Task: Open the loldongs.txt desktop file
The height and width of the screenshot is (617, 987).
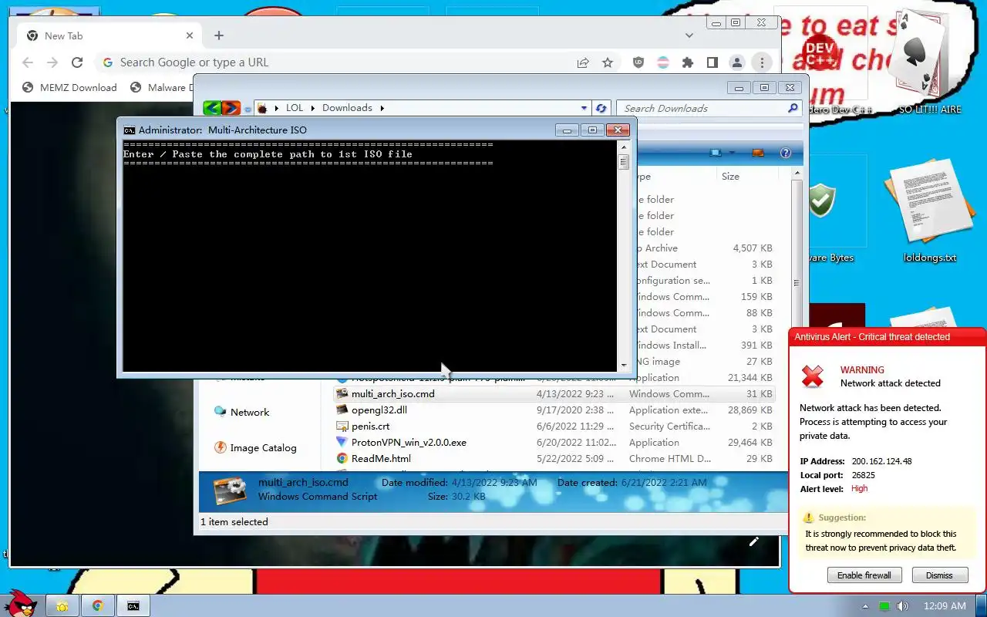Action: tap(929, 212)
